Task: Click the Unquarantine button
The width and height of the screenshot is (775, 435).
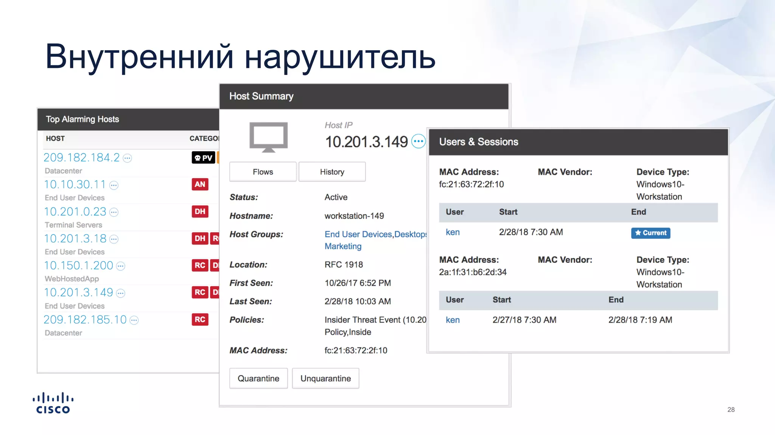Action: [326, 378]
